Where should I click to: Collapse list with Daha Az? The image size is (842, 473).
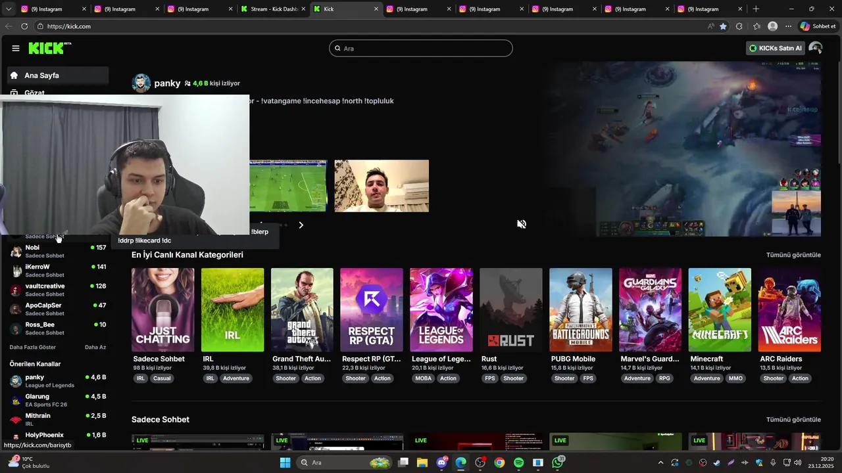pyautogui.click(x=95, y=347)
